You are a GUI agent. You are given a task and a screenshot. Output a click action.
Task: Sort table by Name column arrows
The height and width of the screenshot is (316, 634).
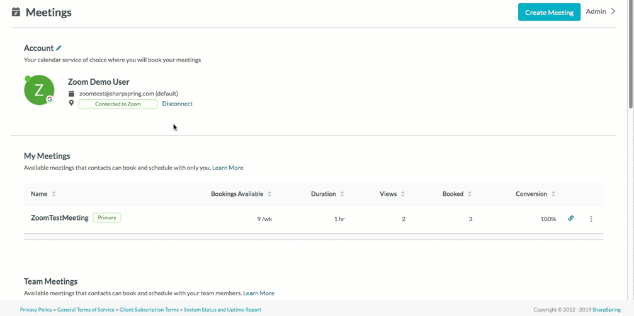tap(54, 194)
